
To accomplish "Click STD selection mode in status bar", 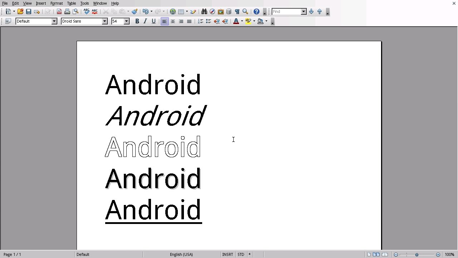I will point(241,254).
